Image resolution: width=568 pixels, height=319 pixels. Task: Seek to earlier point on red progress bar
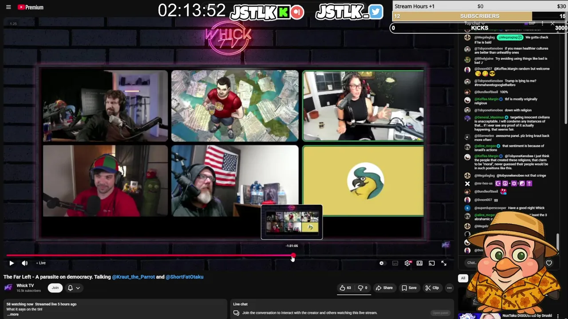[149, 256]
